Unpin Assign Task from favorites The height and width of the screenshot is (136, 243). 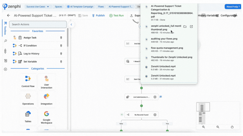pos(61,38)
